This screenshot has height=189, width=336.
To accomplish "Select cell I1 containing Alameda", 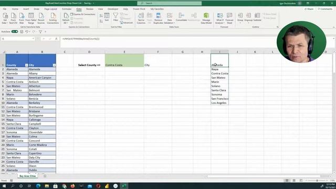I will [219, 60].
